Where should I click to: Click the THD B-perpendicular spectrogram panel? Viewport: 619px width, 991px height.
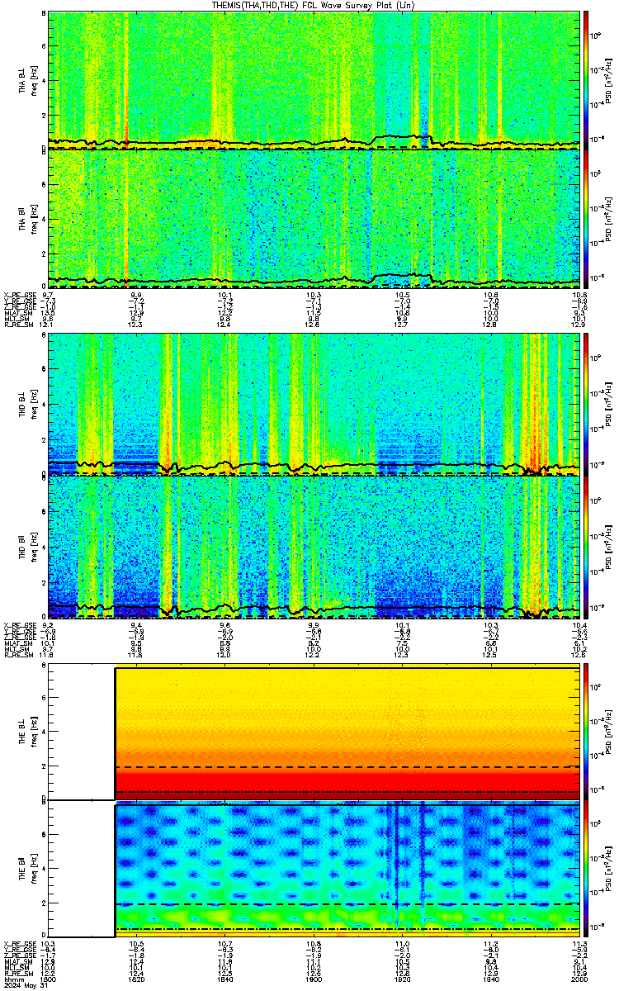[313, 404]
